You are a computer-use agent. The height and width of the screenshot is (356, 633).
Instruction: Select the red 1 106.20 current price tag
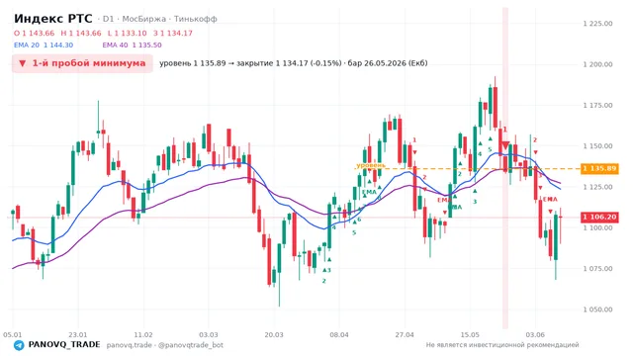click(x=599, y=218)
